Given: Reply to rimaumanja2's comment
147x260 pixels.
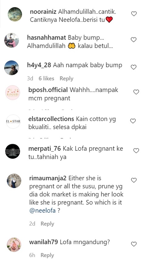Looking at the screenshot, I should click(x=47, y=224).
